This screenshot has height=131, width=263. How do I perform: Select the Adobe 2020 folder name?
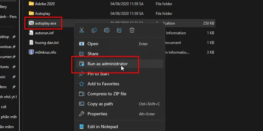45,4
